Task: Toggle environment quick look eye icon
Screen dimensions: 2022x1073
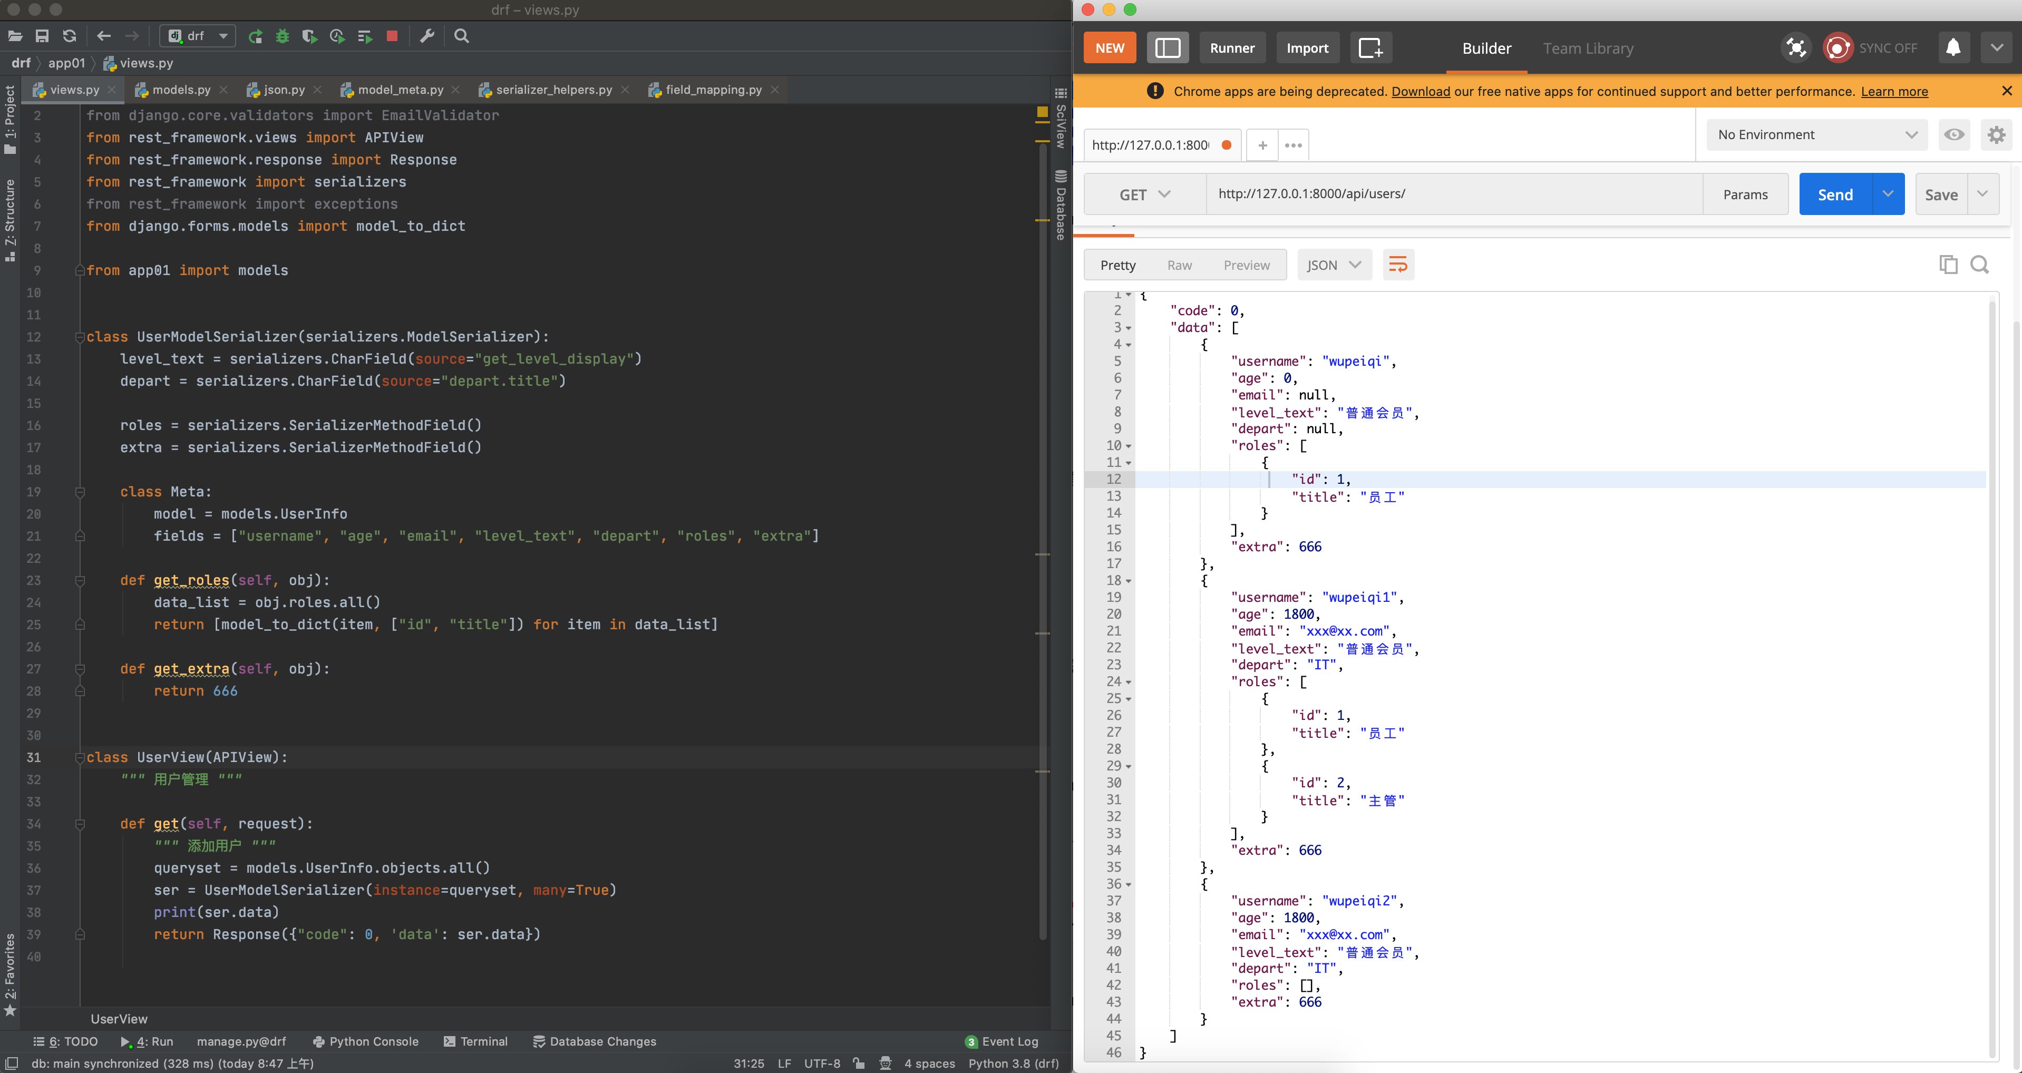Action: 1953,135
